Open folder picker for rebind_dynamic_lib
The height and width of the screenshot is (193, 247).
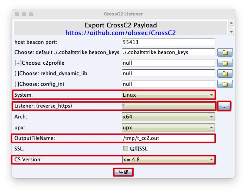click(x=225, y=74)
